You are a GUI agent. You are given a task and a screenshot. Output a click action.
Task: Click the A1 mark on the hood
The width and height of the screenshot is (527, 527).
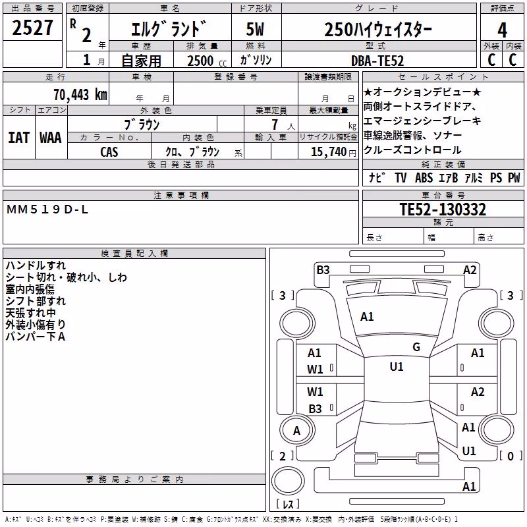coord(367,317)
